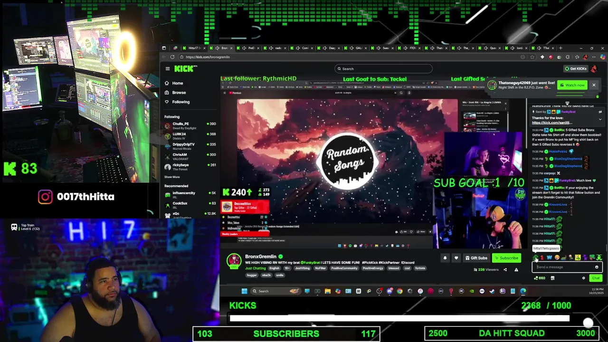Open Thatoneguy42069 avatar in notification
This screenshot has width=608, height=342.
(x=492, y=85)
